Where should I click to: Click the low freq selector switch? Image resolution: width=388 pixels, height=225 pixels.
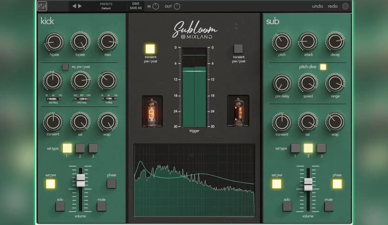(53, 99)
